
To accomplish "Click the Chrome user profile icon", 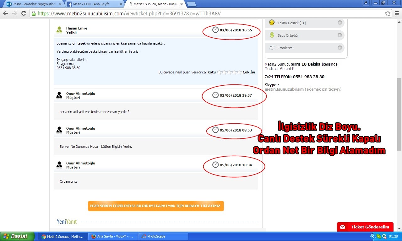I will click(x=366, y=3).
